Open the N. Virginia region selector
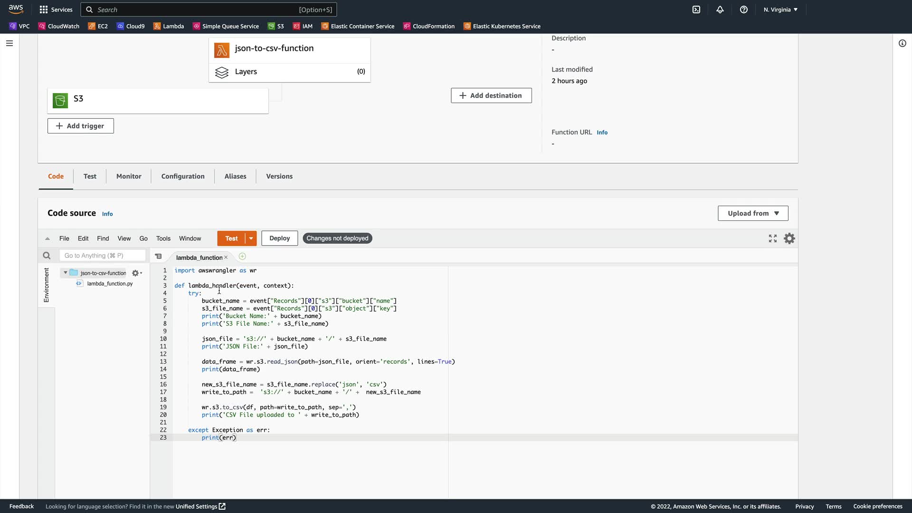 click(x=780, y=9)
